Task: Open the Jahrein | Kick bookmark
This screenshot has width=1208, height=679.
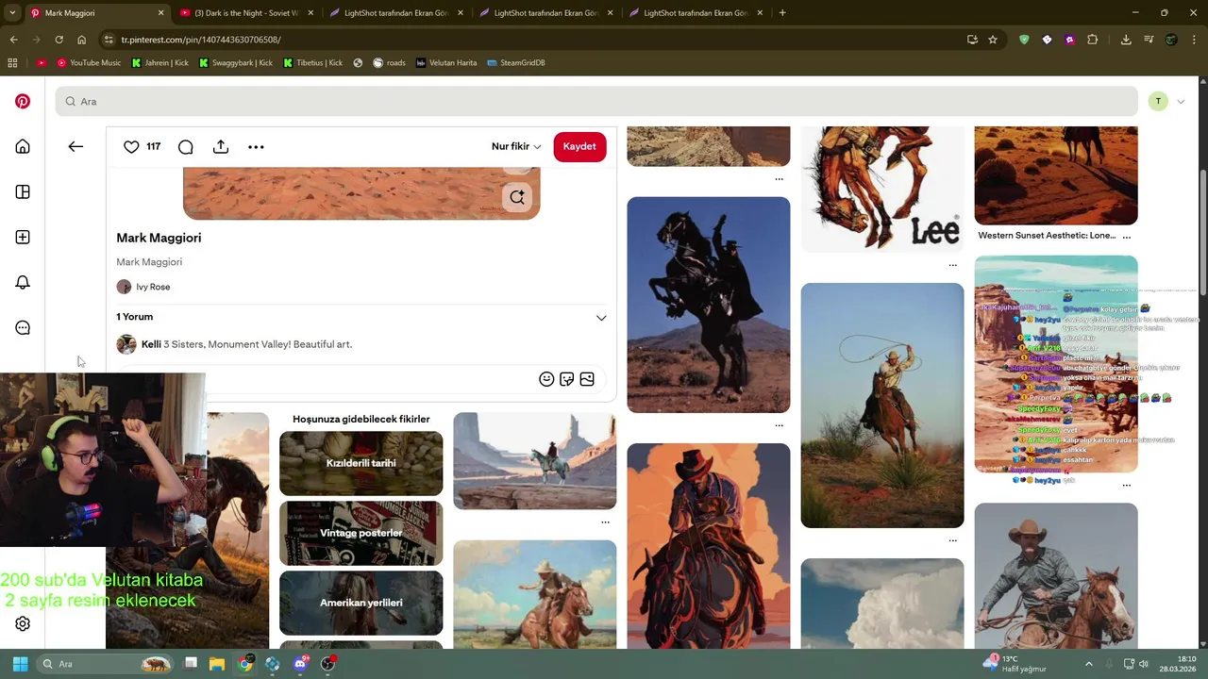Action: (160, 62)
